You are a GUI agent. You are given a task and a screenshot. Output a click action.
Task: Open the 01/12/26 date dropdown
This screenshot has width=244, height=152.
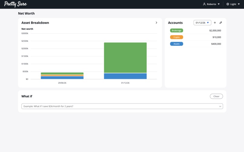(202, 23)
